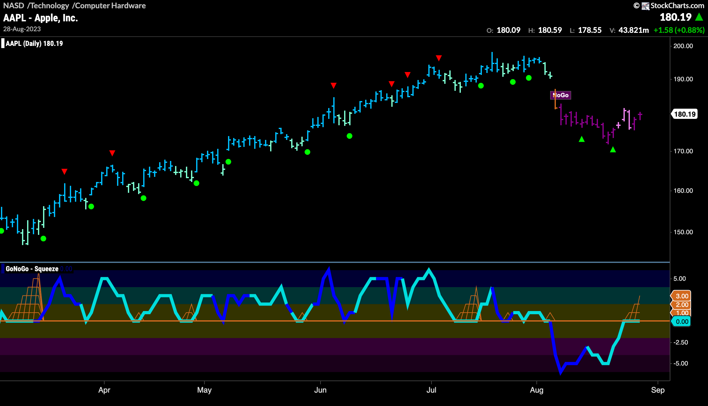
Task: Click the NASD exchange label
Action: click(x=14, y=6)
